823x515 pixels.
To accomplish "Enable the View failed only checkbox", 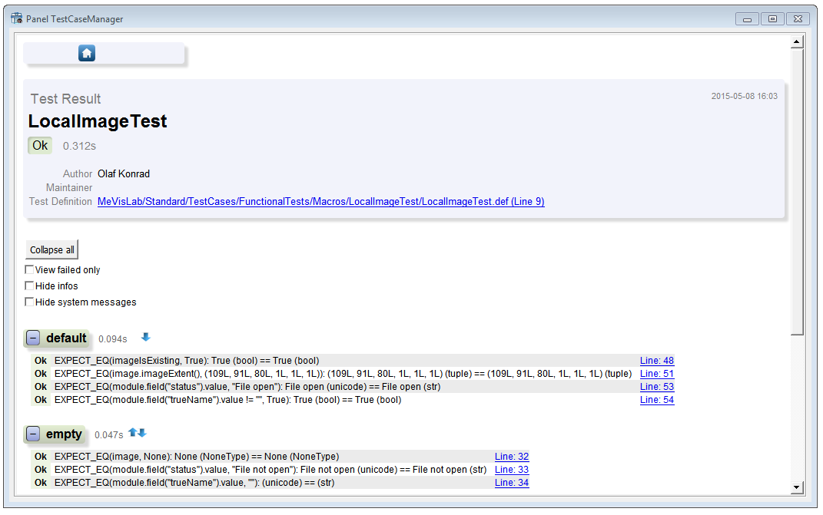I will [x=29, y=270].
